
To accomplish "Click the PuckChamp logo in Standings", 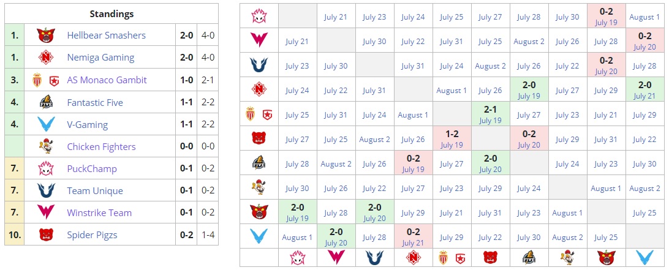I will (47, 169).
